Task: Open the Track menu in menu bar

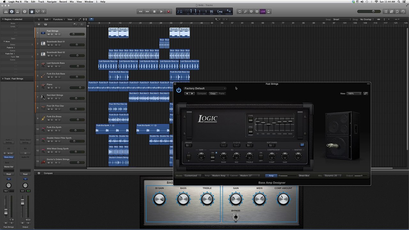Action: [x=41, y=2]
